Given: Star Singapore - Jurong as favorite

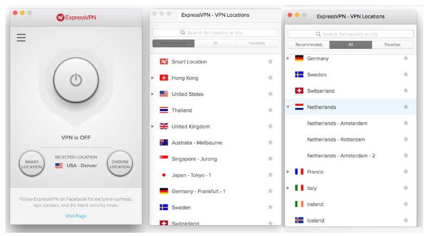Looking at the screenshot, I should 270,158.
